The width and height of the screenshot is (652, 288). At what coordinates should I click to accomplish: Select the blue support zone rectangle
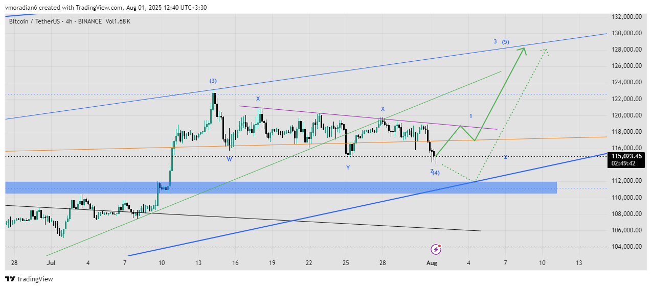(281, 187)
